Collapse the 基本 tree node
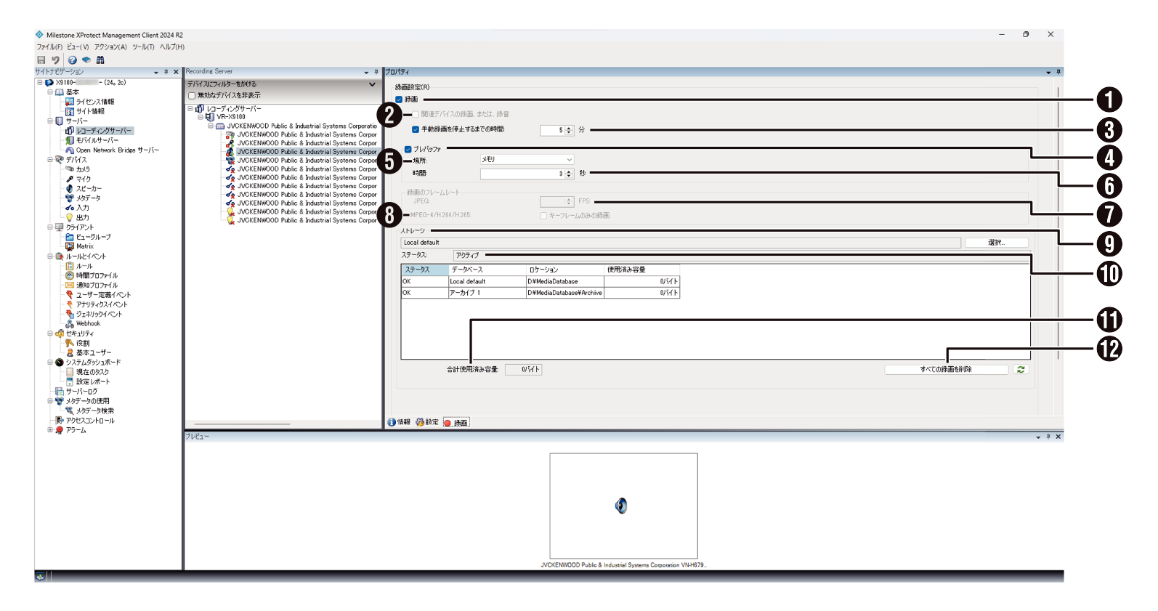The width and height of the screenshot is (1158, 611). point(50,92)
